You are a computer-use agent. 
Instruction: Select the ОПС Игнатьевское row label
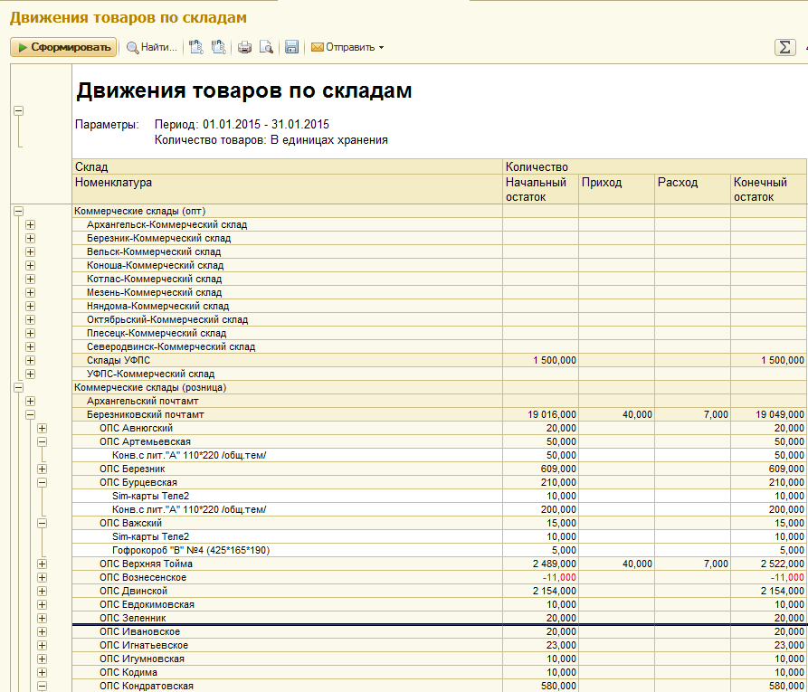(x=144, y=645)
